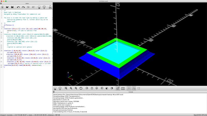The image size is (207, 116).
Task: Switch to the Top view
Action: click(92, 88)
